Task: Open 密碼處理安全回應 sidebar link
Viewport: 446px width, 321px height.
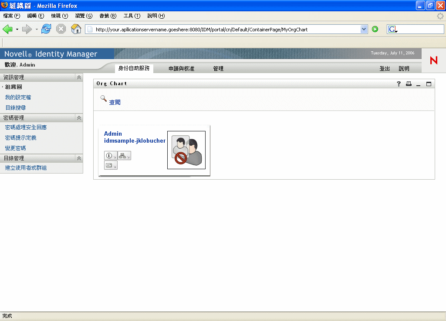Action: pos(26,127)
